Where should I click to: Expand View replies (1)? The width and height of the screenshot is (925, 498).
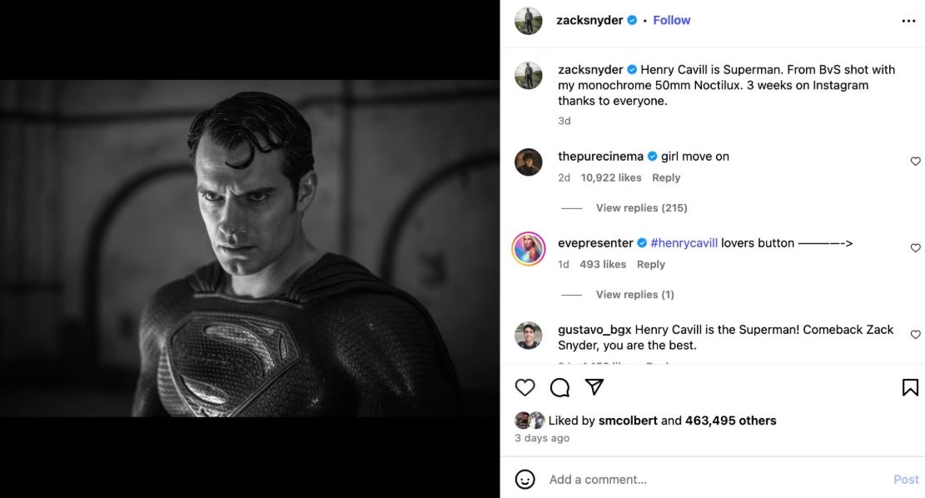[x=634, y=295]
